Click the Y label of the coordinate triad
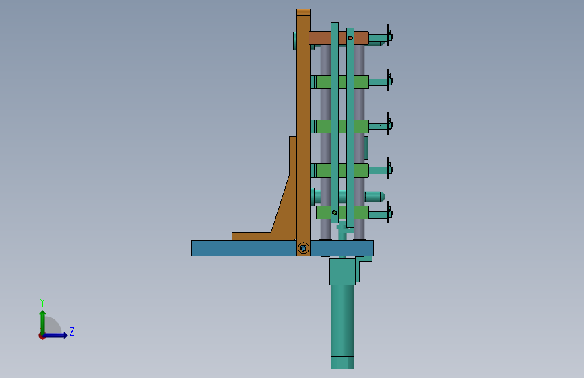The height and width of the screenshot is (378, 584). click(42, 303)
